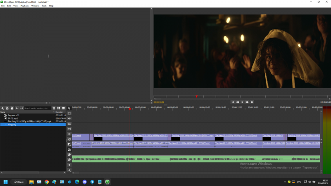Open the Tools menu
Image resolution: width=331 pixels, height=186 pixels.
coord(44,6)
